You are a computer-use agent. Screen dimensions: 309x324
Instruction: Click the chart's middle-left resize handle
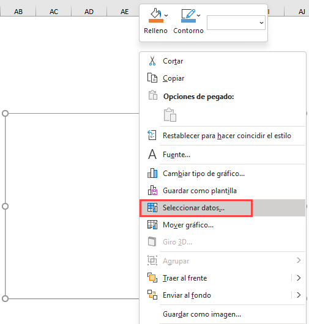click(5, 206)
